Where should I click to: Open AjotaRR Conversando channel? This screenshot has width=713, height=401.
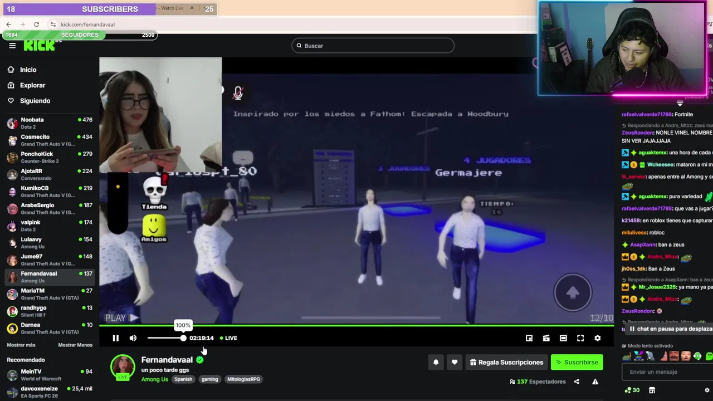click(x=50, y=174)
